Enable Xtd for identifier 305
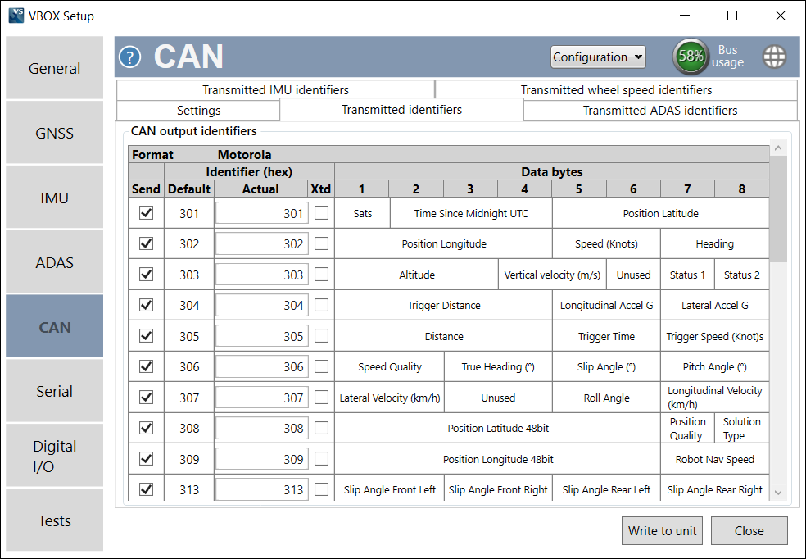The height and width of the screenshot is (559, 806). click(320, 335)
